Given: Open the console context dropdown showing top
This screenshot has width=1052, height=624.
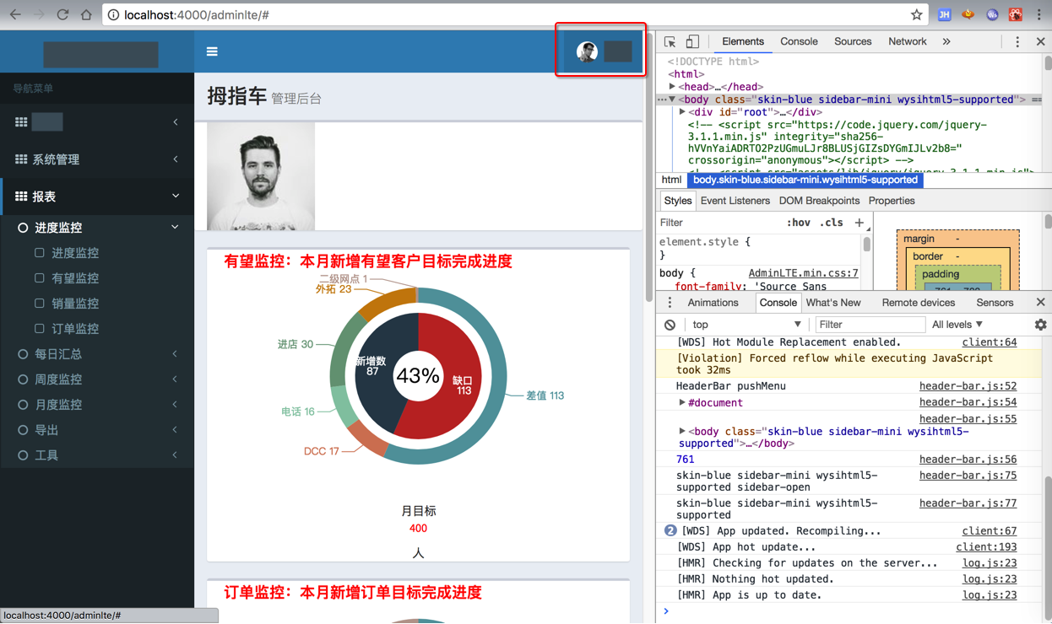Looking at the screenshot, I should pos(746,325).
